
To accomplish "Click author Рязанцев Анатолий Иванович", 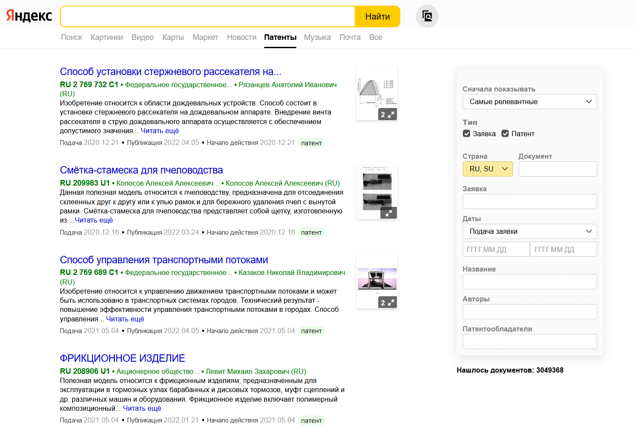I will click(288, 85).
